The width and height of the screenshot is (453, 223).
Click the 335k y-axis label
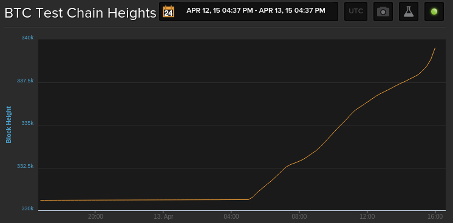pos(27,123)
